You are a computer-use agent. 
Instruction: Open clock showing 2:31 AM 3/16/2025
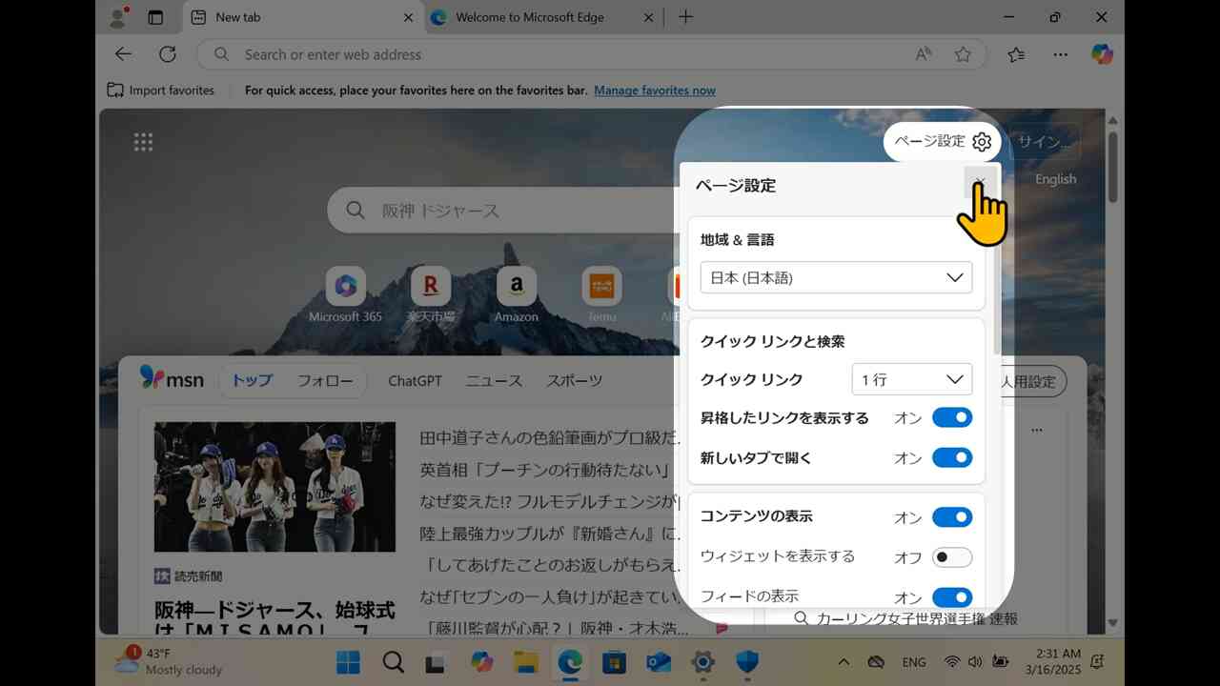tap(1051, 662)
